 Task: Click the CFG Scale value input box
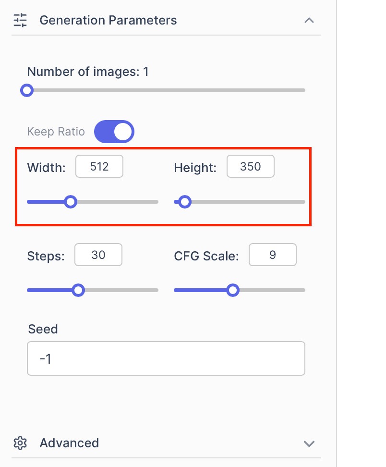[x=273, y=255]
